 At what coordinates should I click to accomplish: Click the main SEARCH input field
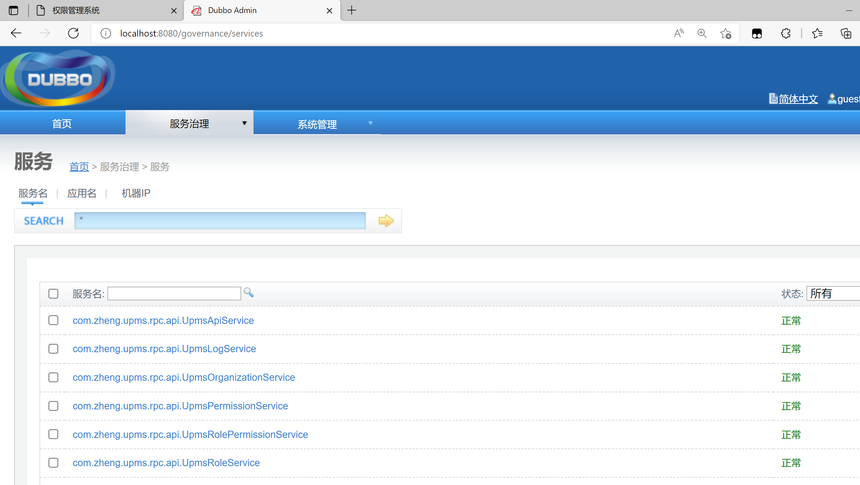pos(220,220)
